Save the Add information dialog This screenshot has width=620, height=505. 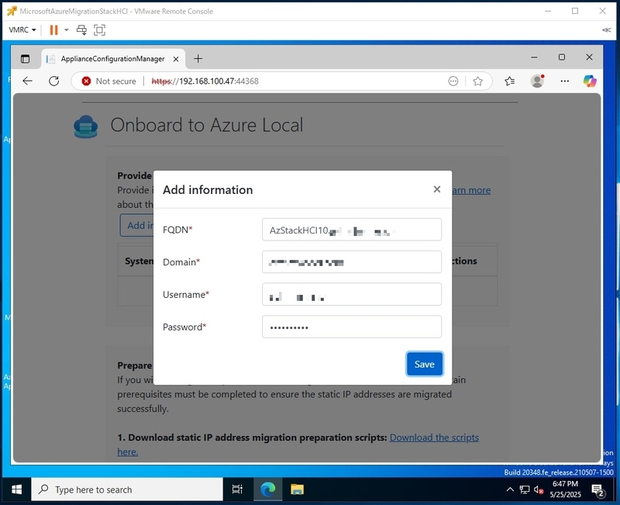tap(424, 364)
